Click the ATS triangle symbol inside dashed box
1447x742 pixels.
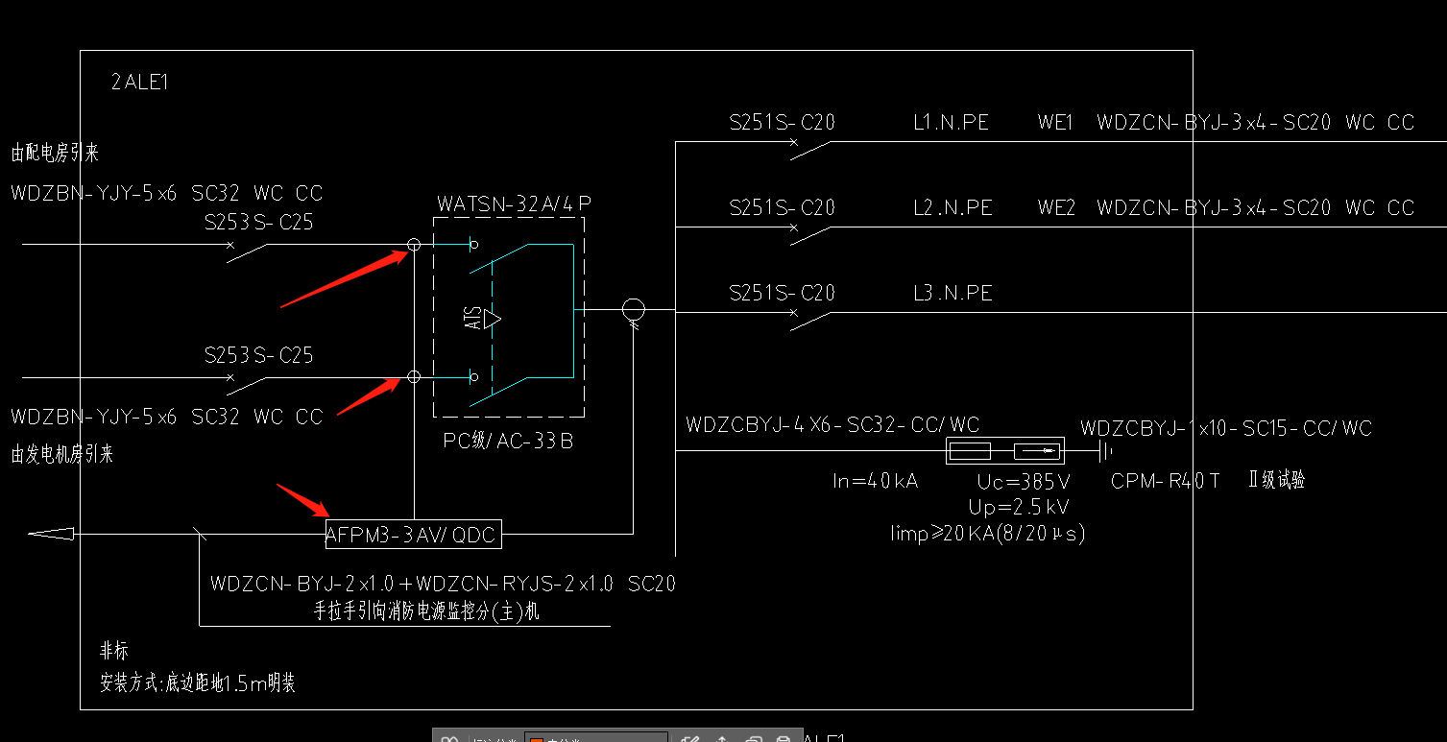[x=493, y=318]
